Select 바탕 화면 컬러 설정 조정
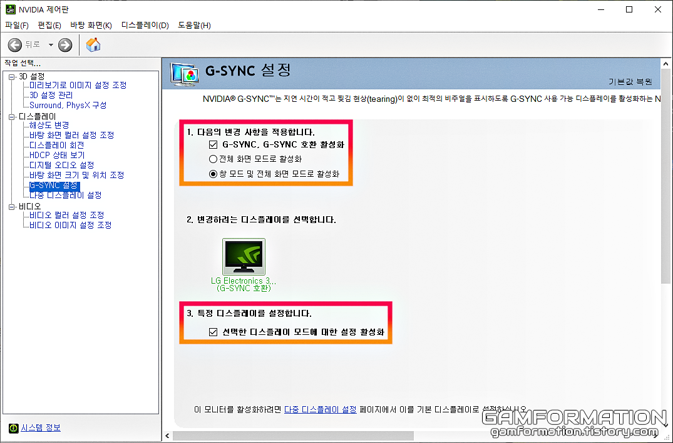 pos(71,135)
